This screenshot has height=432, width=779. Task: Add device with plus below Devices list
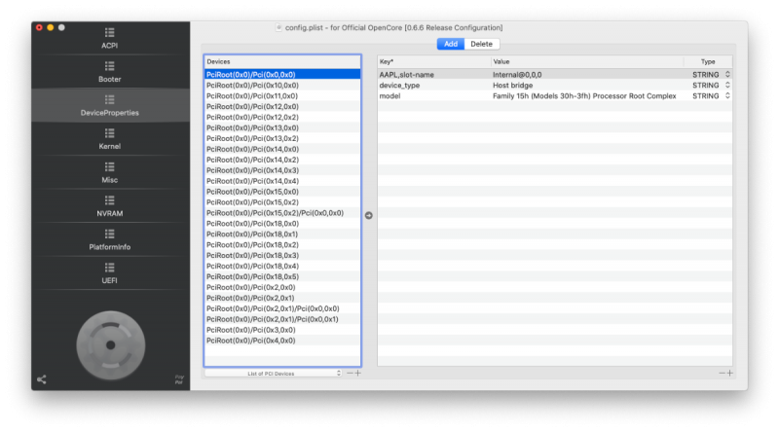point(357,373)
